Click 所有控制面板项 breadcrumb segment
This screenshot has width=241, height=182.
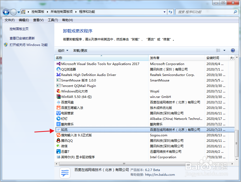(62, 12)
